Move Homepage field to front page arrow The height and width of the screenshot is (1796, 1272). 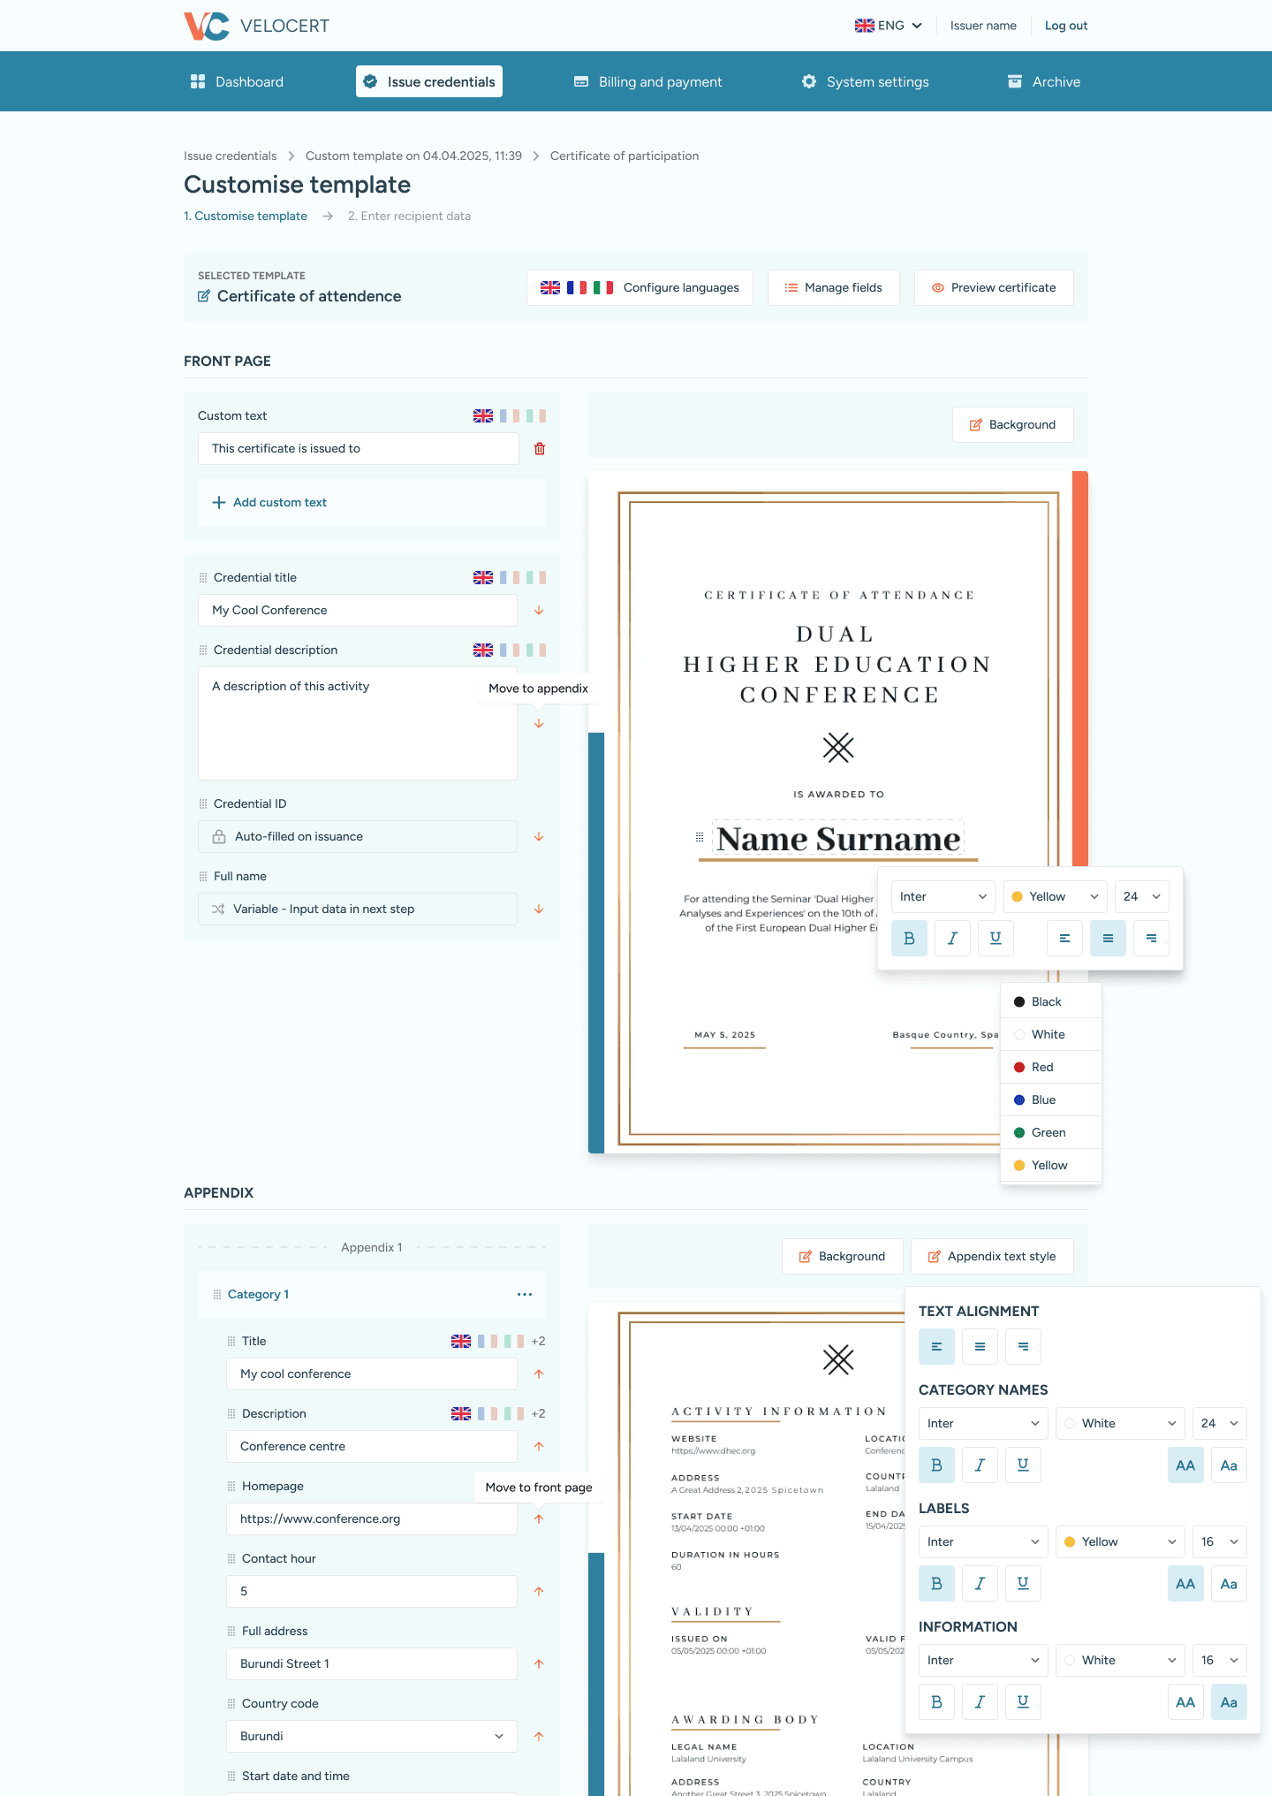click(539, 1519)
